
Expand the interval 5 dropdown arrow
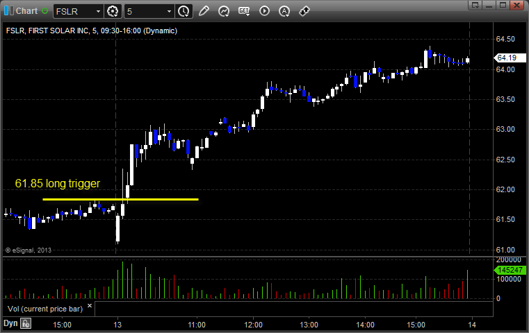coord(170,12)
